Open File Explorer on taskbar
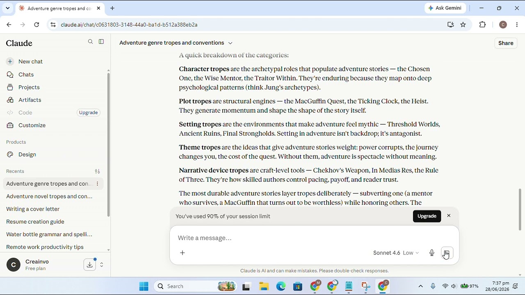 click(x=263, y=286)
